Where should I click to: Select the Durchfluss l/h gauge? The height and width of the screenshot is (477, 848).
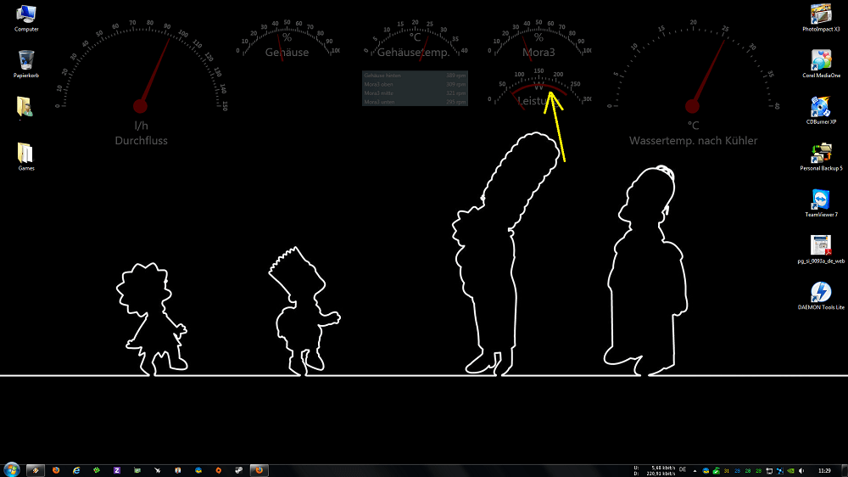click(141, 83)
